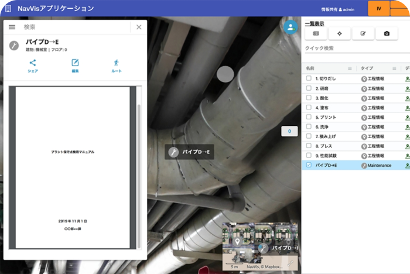Open the 名前 column menu

click(350, 68)
